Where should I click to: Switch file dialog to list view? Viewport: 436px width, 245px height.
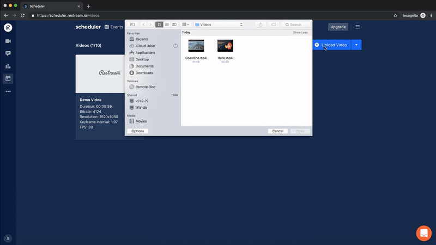pyautogui.click(x=167, y=24)
